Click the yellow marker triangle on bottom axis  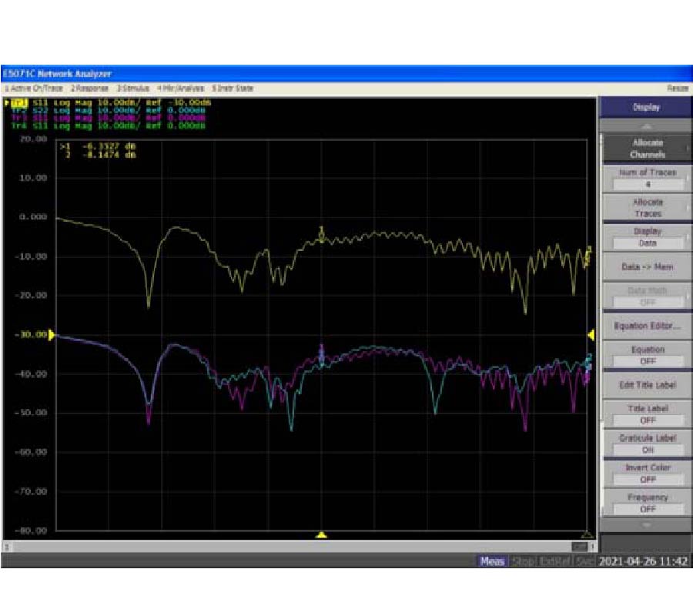(x=322, y=534)
